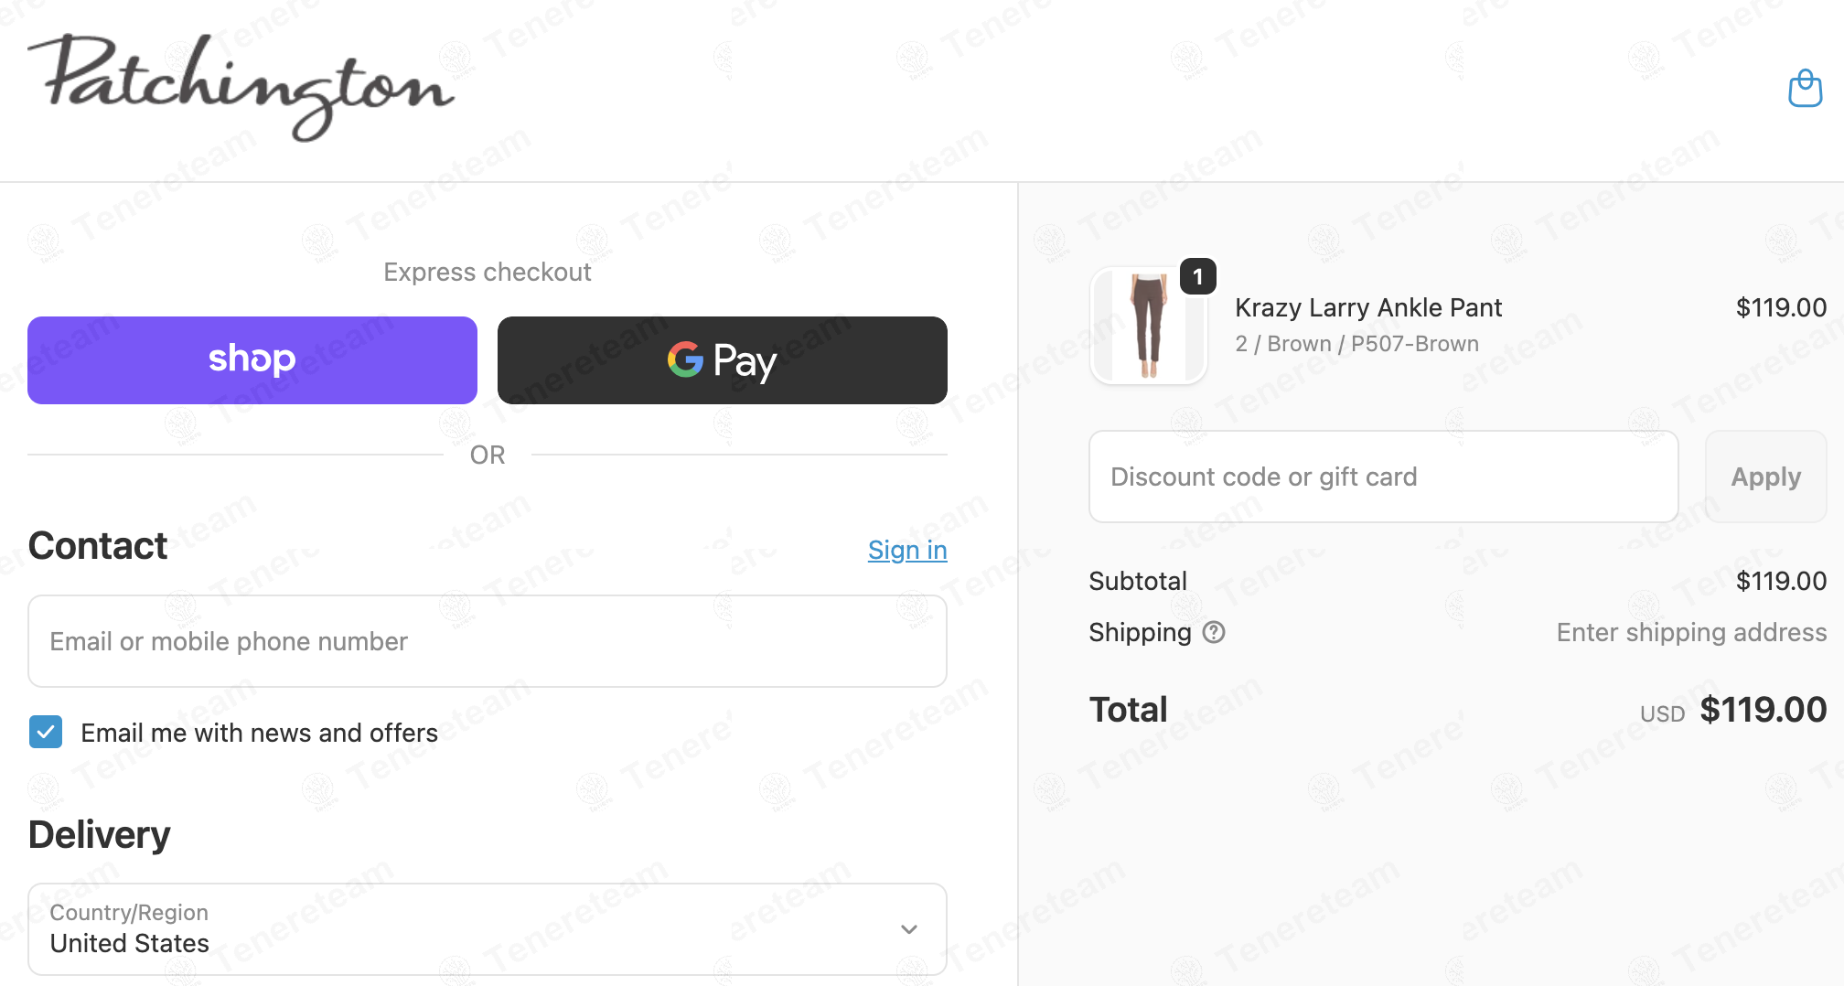Viewport: 1844px width, 986px height.
Task: Click the Total amount $119.00
Action: point(1763,710)
